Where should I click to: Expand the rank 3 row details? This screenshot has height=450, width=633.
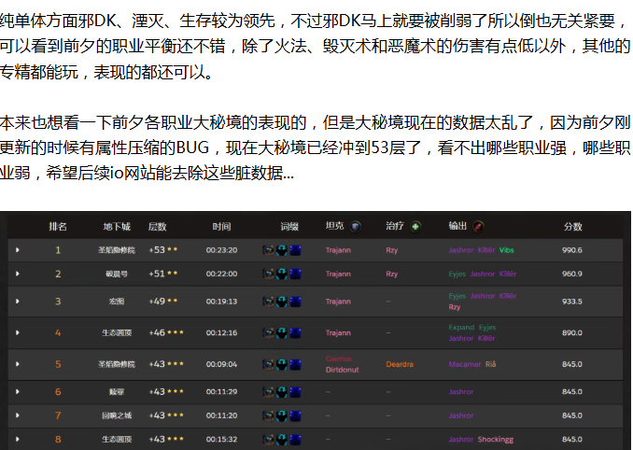click(17, 302)
